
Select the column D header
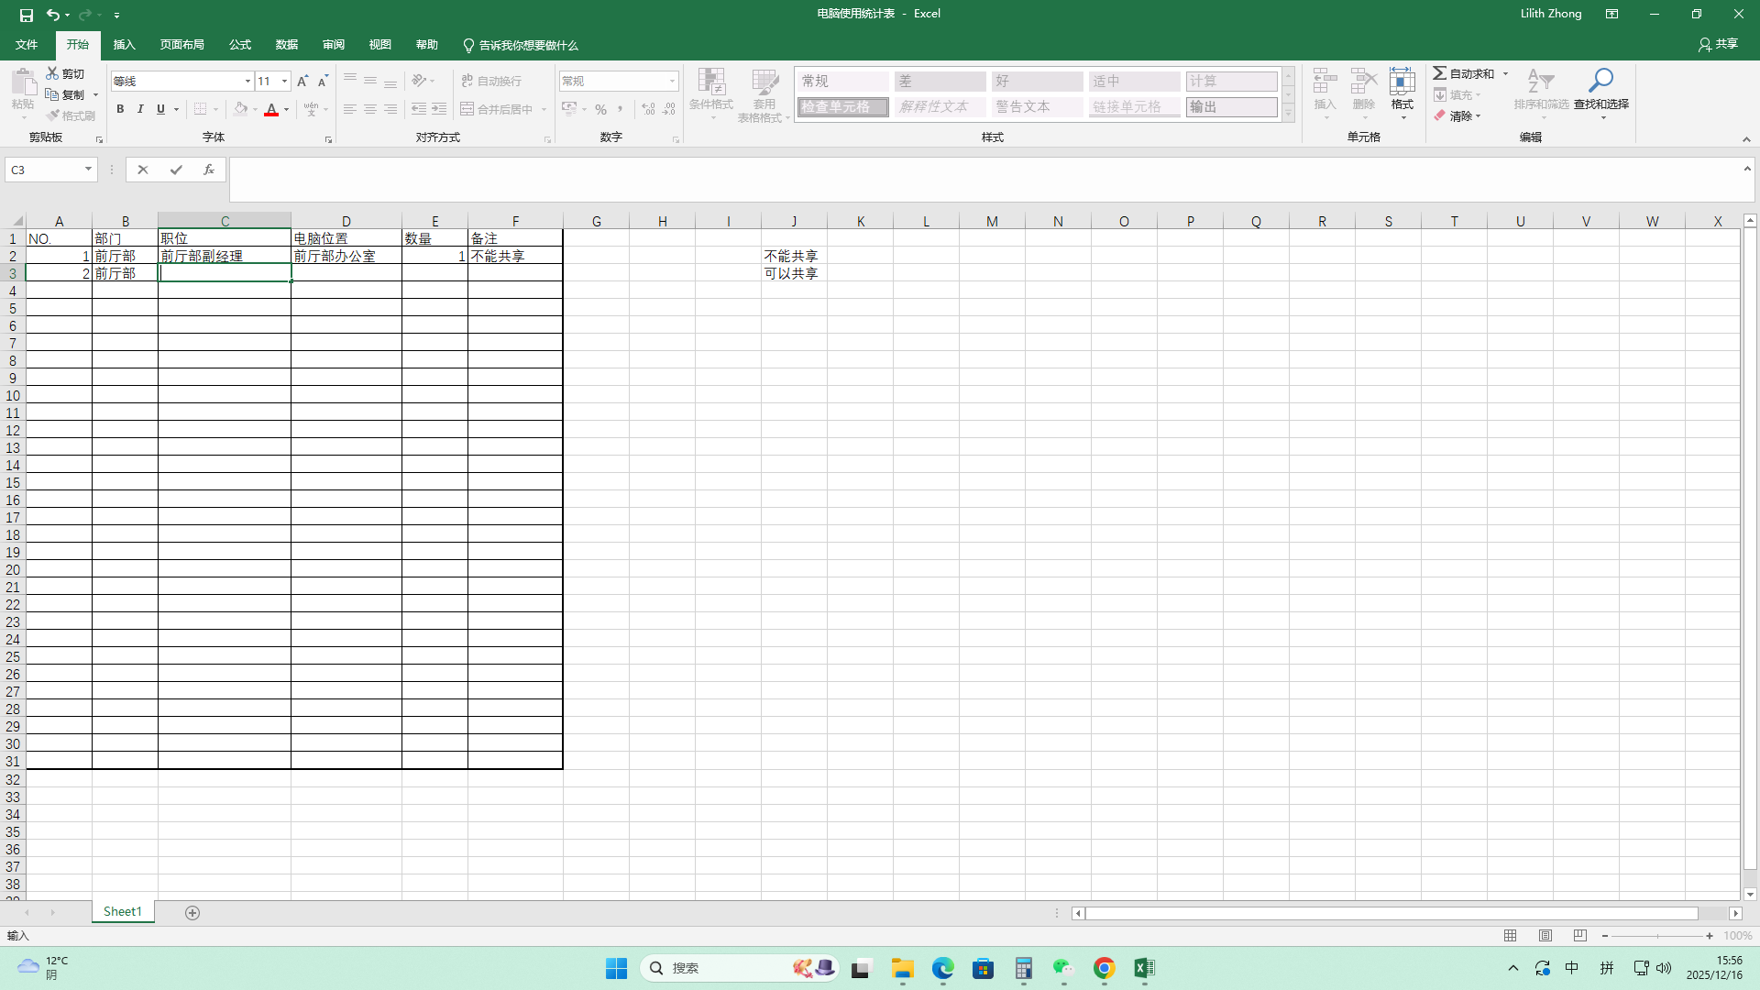346,221
